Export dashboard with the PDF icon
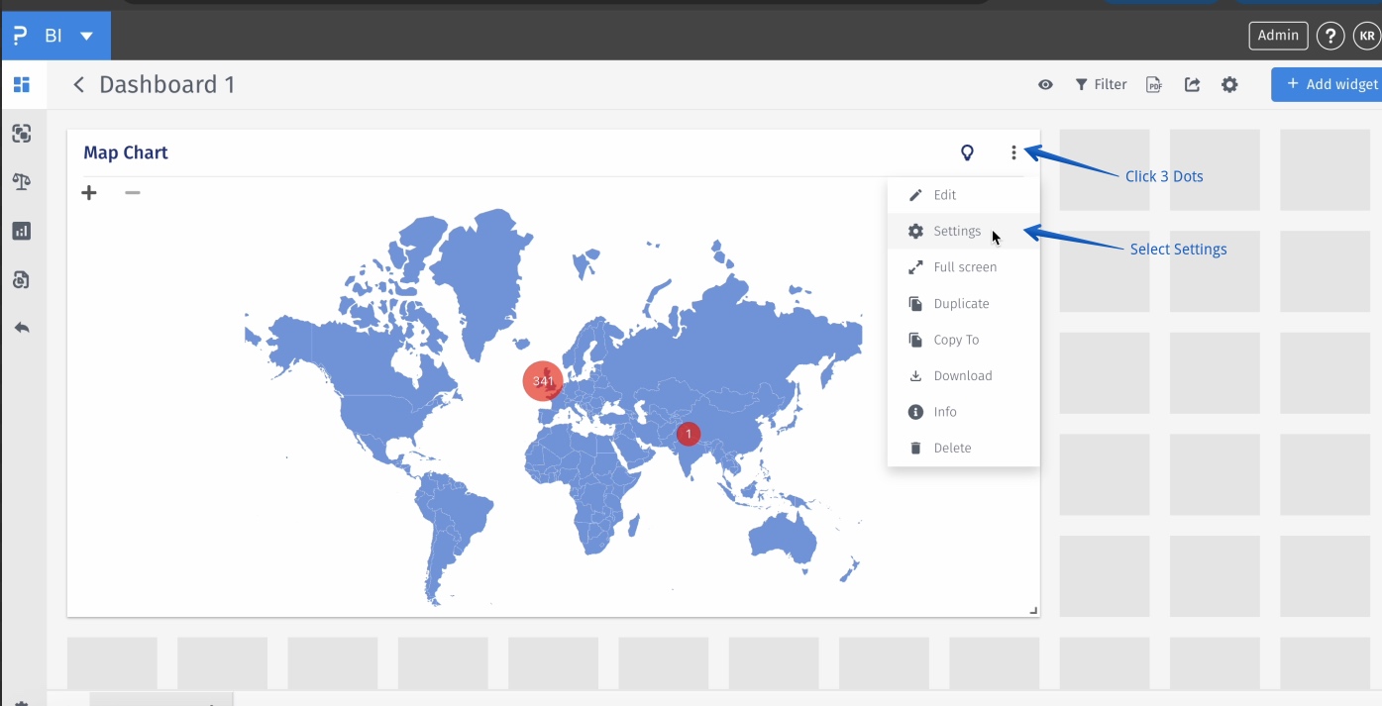The height and width of the screenshot is (706, 1382). coord(1154,85)
